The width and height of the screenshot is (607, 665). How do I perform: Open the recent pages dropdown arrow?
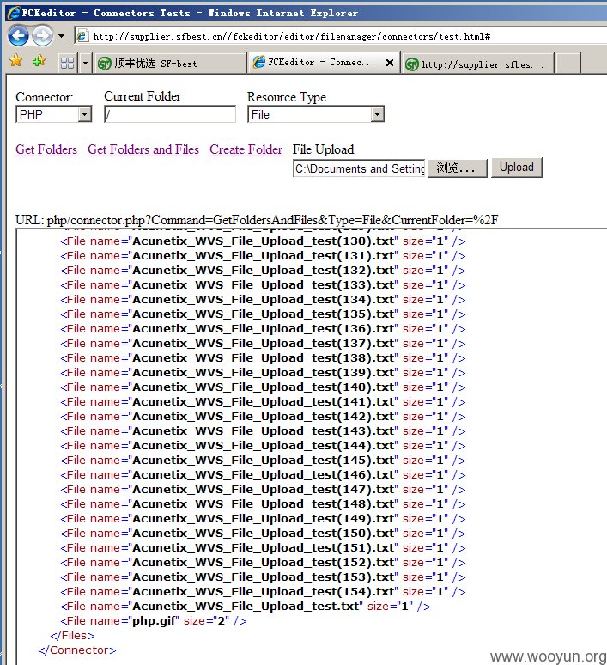coord(62,36)
